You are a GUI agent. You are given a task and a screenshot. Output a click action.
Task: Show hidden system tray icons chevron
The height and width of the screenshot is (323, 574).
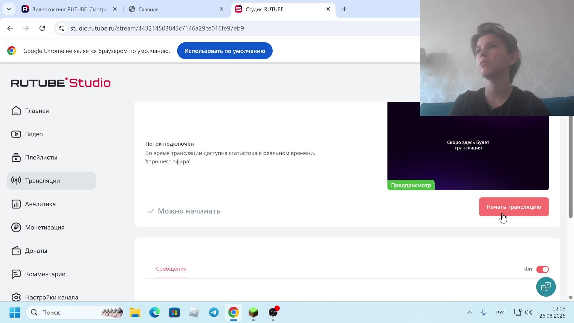click(469, 312)
